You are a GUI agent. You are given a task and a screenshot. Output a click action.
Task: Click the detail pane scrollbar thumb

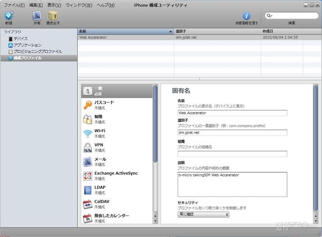pos(316,148)
